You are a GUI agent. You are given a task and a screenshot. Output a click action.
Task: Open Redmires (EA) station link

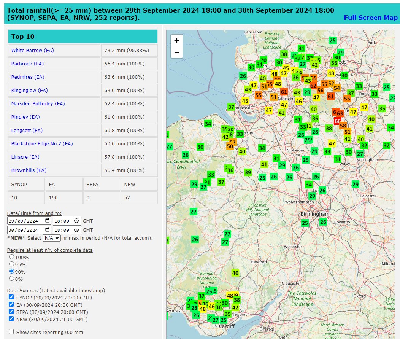point(27,77)
